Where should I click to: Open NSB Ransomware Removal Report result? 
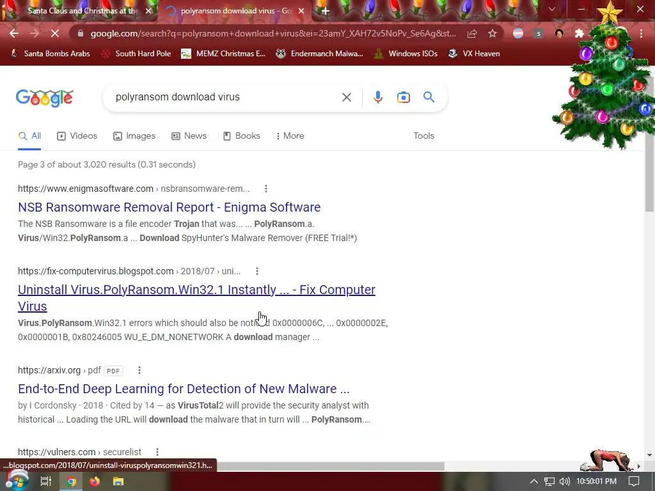pos(169,208)
